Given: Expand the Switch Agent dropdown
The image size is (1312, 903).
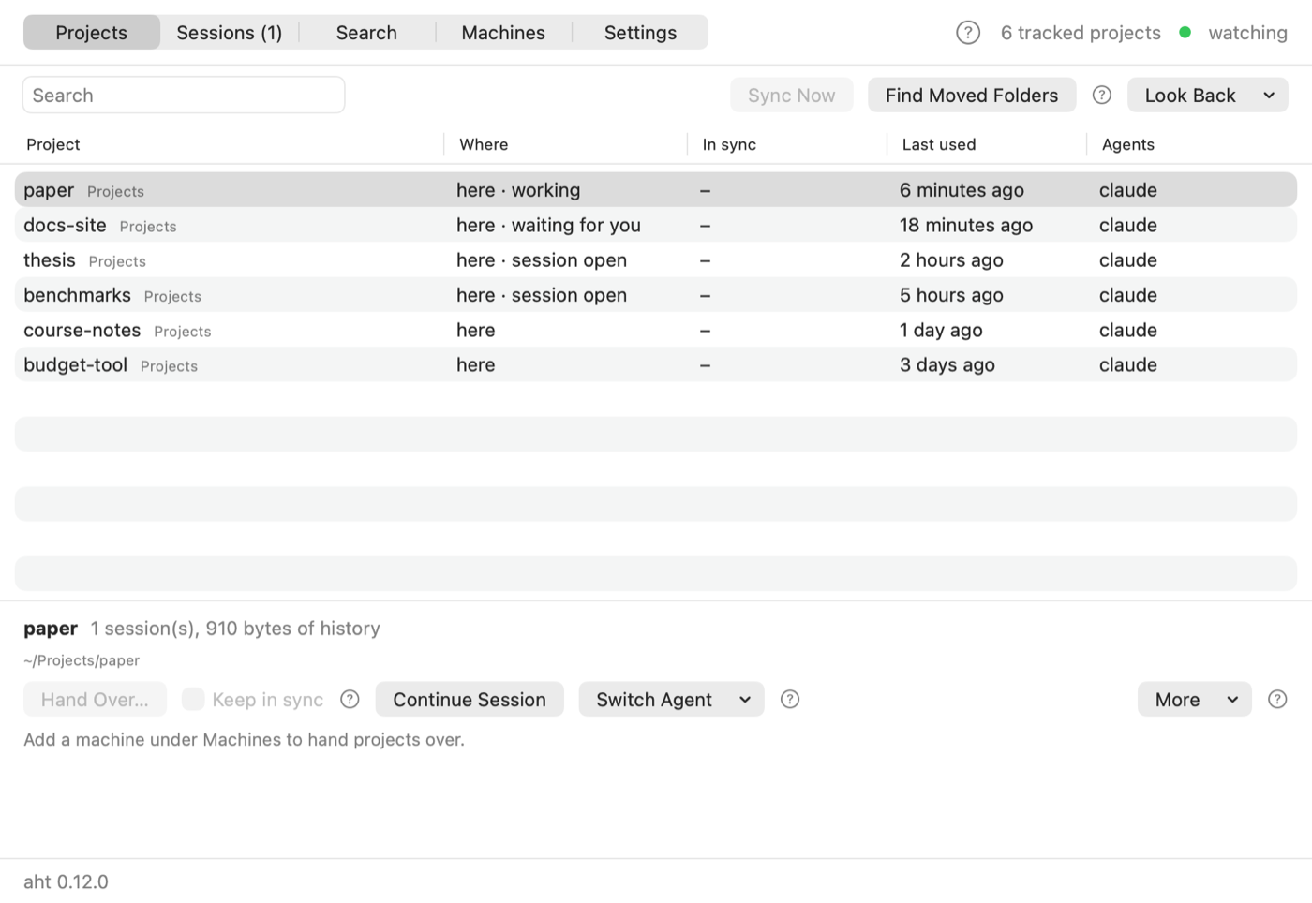Looking at the screenshot, I should tap(671, 699).
